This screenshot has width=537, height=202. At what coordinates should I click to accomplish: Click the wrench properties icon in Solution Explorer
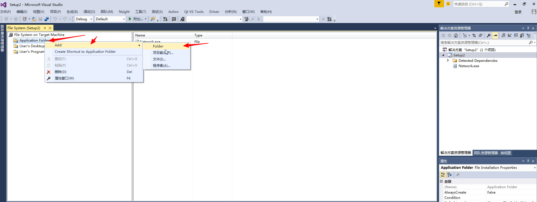(x=489, y=35)
